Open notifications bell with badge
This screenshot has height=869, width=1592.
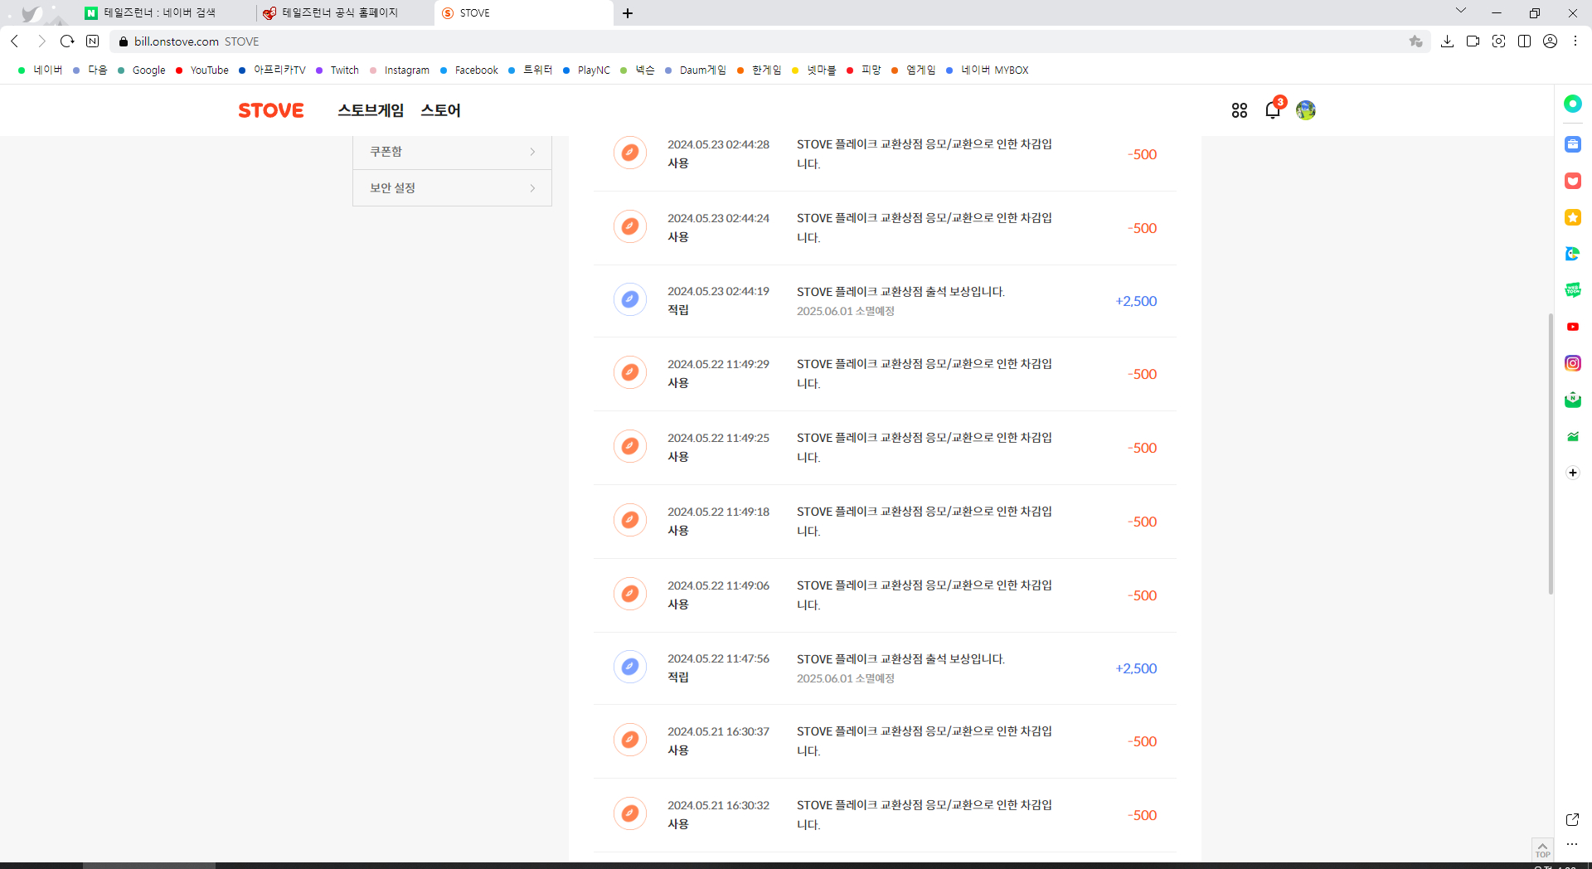1273,109
